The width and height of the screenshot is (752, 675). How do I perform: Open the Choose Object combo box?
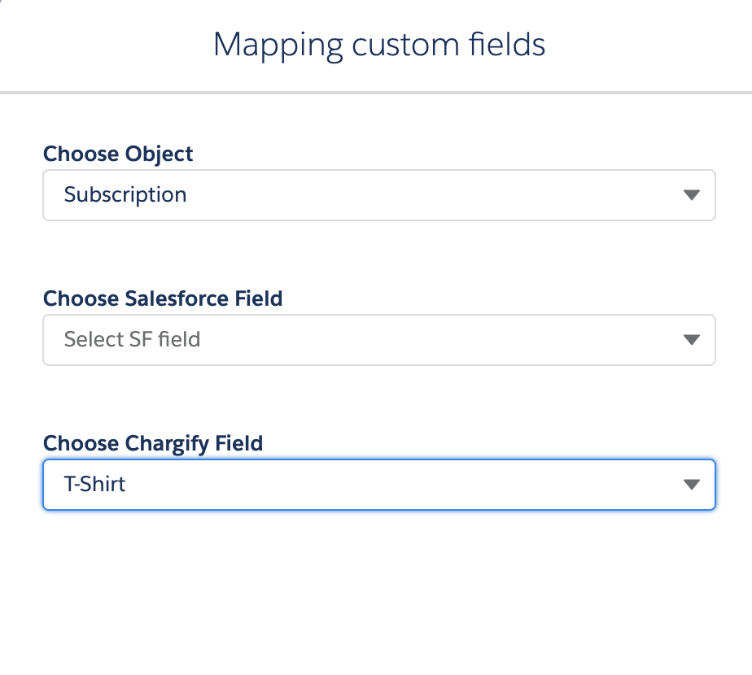378,195
